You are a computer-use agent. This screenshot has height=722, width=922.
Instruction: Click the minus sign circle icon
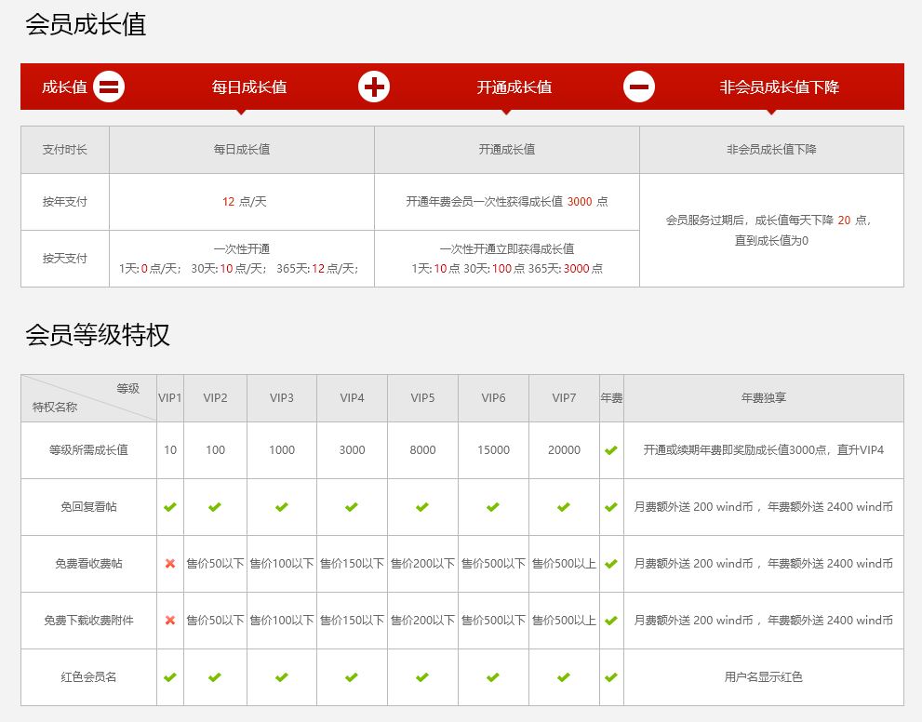(639, 87)
